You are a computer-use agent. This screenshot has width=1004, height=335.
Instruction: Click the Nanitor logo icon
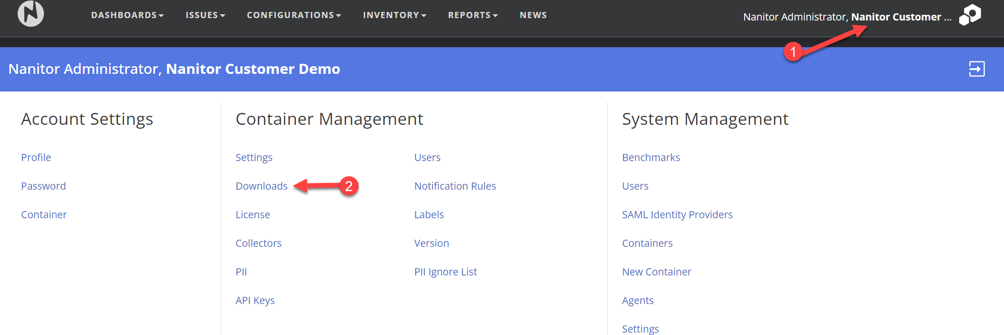point(31,14)
